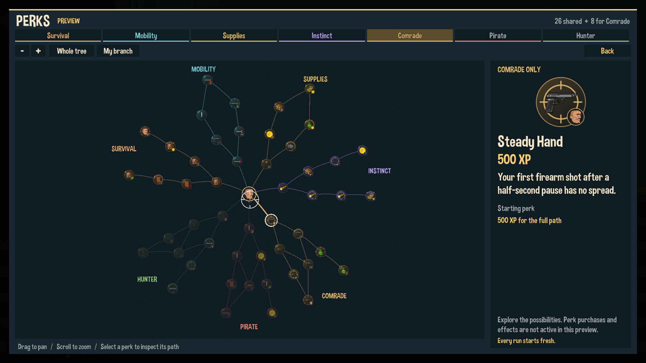Select the bald face node in Survival branch

pos(145,131)
